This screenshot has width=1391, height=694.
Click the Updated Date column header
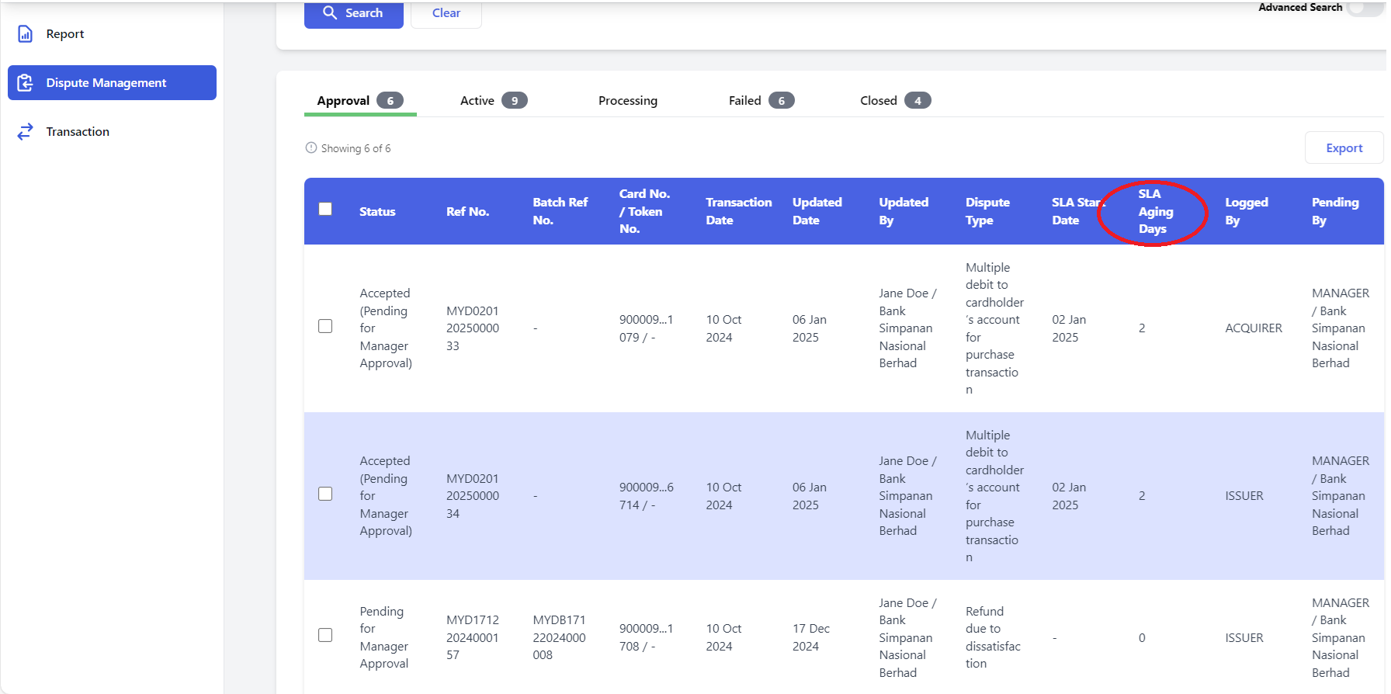(817, 211)
